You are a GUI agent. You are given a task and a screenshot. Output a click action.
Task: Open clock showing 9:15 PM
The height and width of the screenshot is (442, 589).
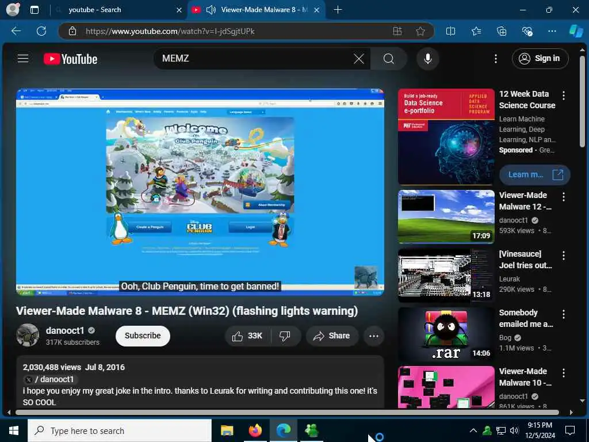tap(540, 430)
